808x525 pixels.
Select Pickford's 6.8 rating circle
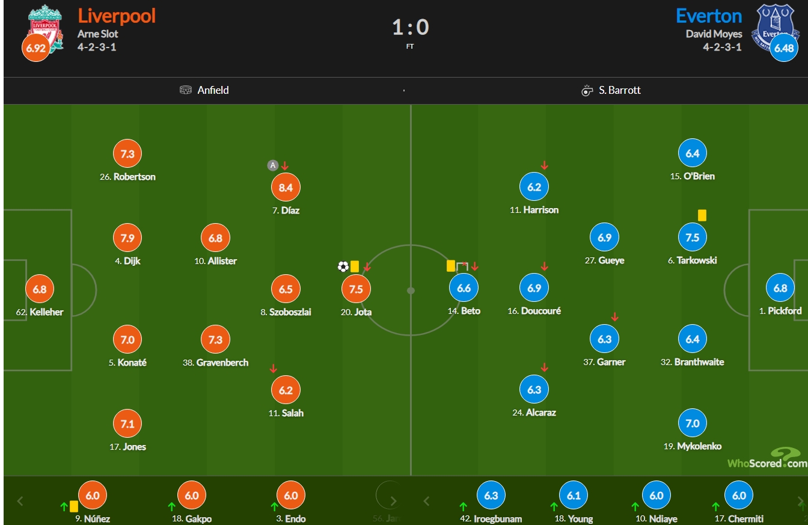click(780, 288)
